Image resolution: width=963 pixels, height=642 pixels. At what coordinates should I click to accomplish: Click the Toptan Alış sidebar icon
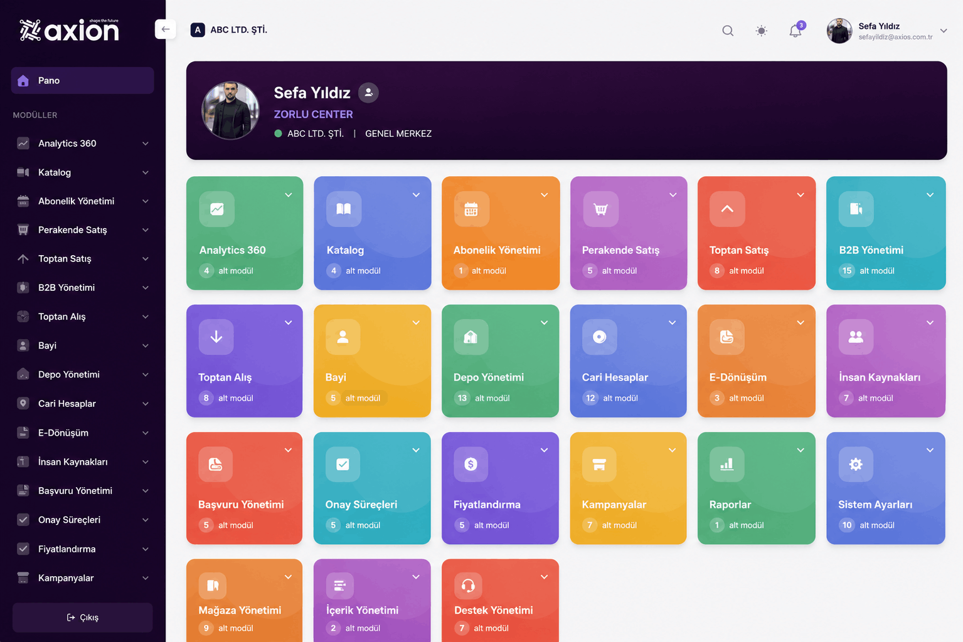click(x=23, y=317)
